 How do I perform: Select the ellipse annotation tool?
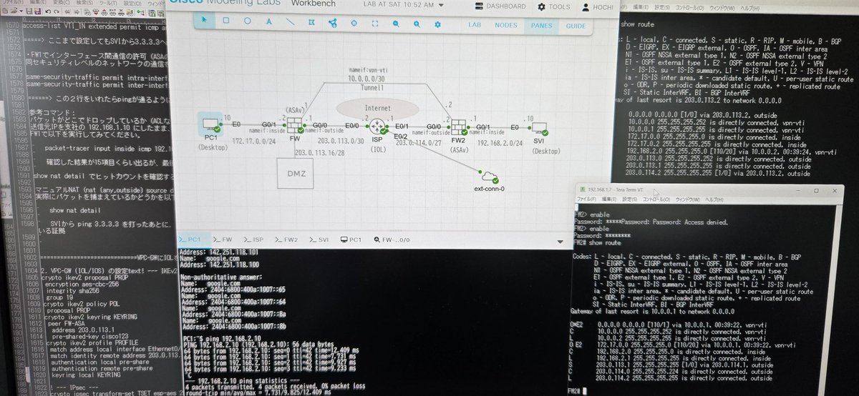coord(248,21)
